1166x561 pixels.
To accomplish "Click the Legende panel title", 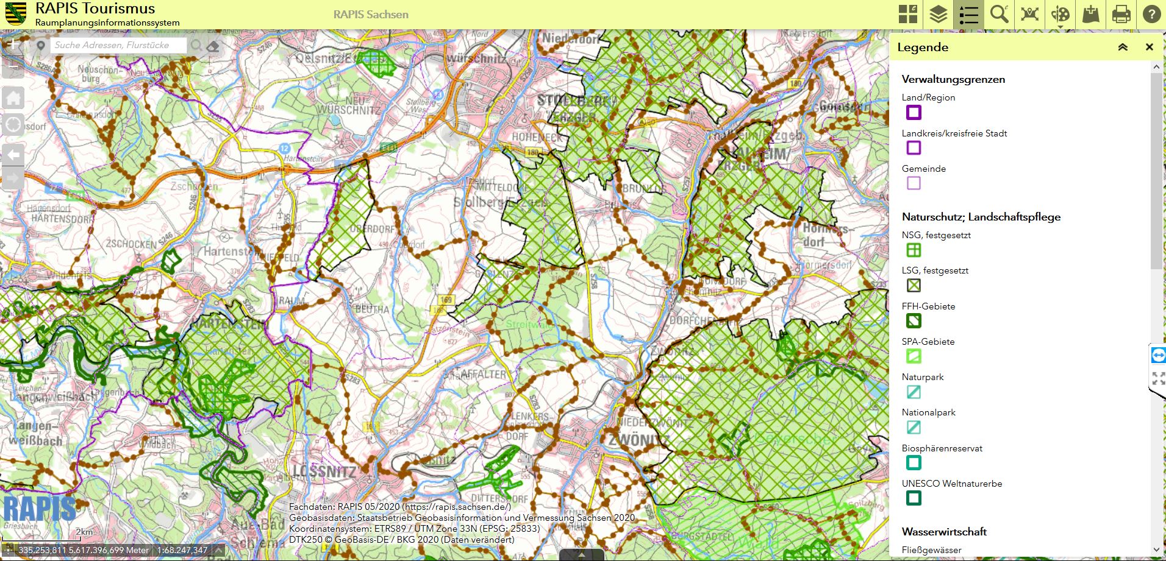I will [x=923, y=47].
